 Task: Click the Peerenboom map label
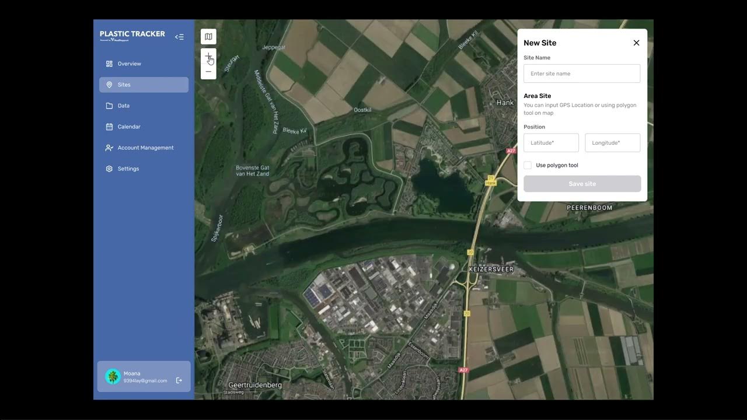[589, 208]
